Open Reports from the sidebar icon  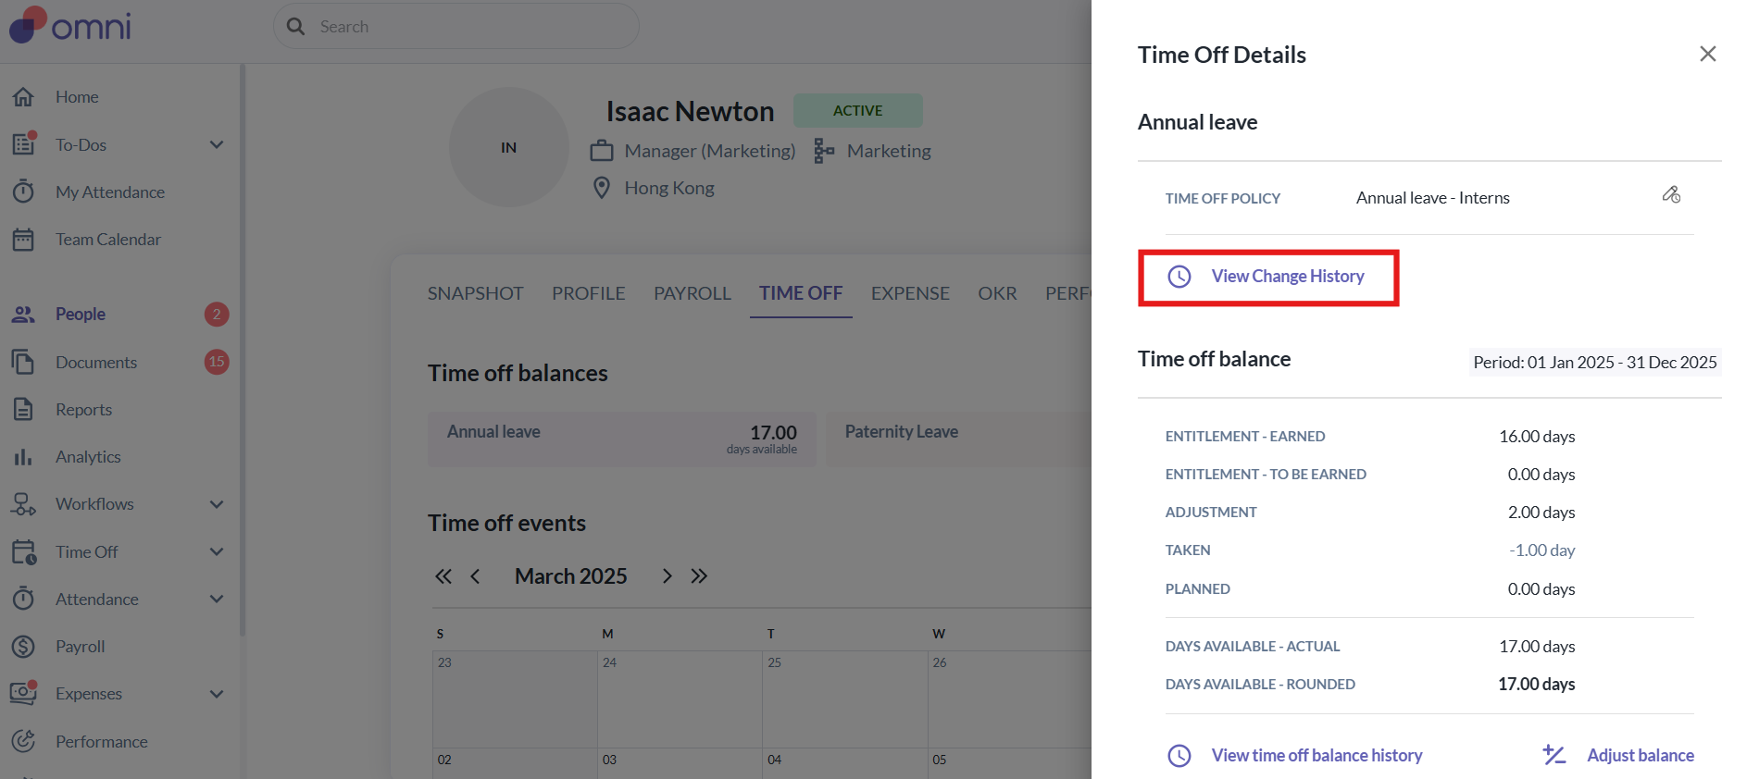coord(23,409)
